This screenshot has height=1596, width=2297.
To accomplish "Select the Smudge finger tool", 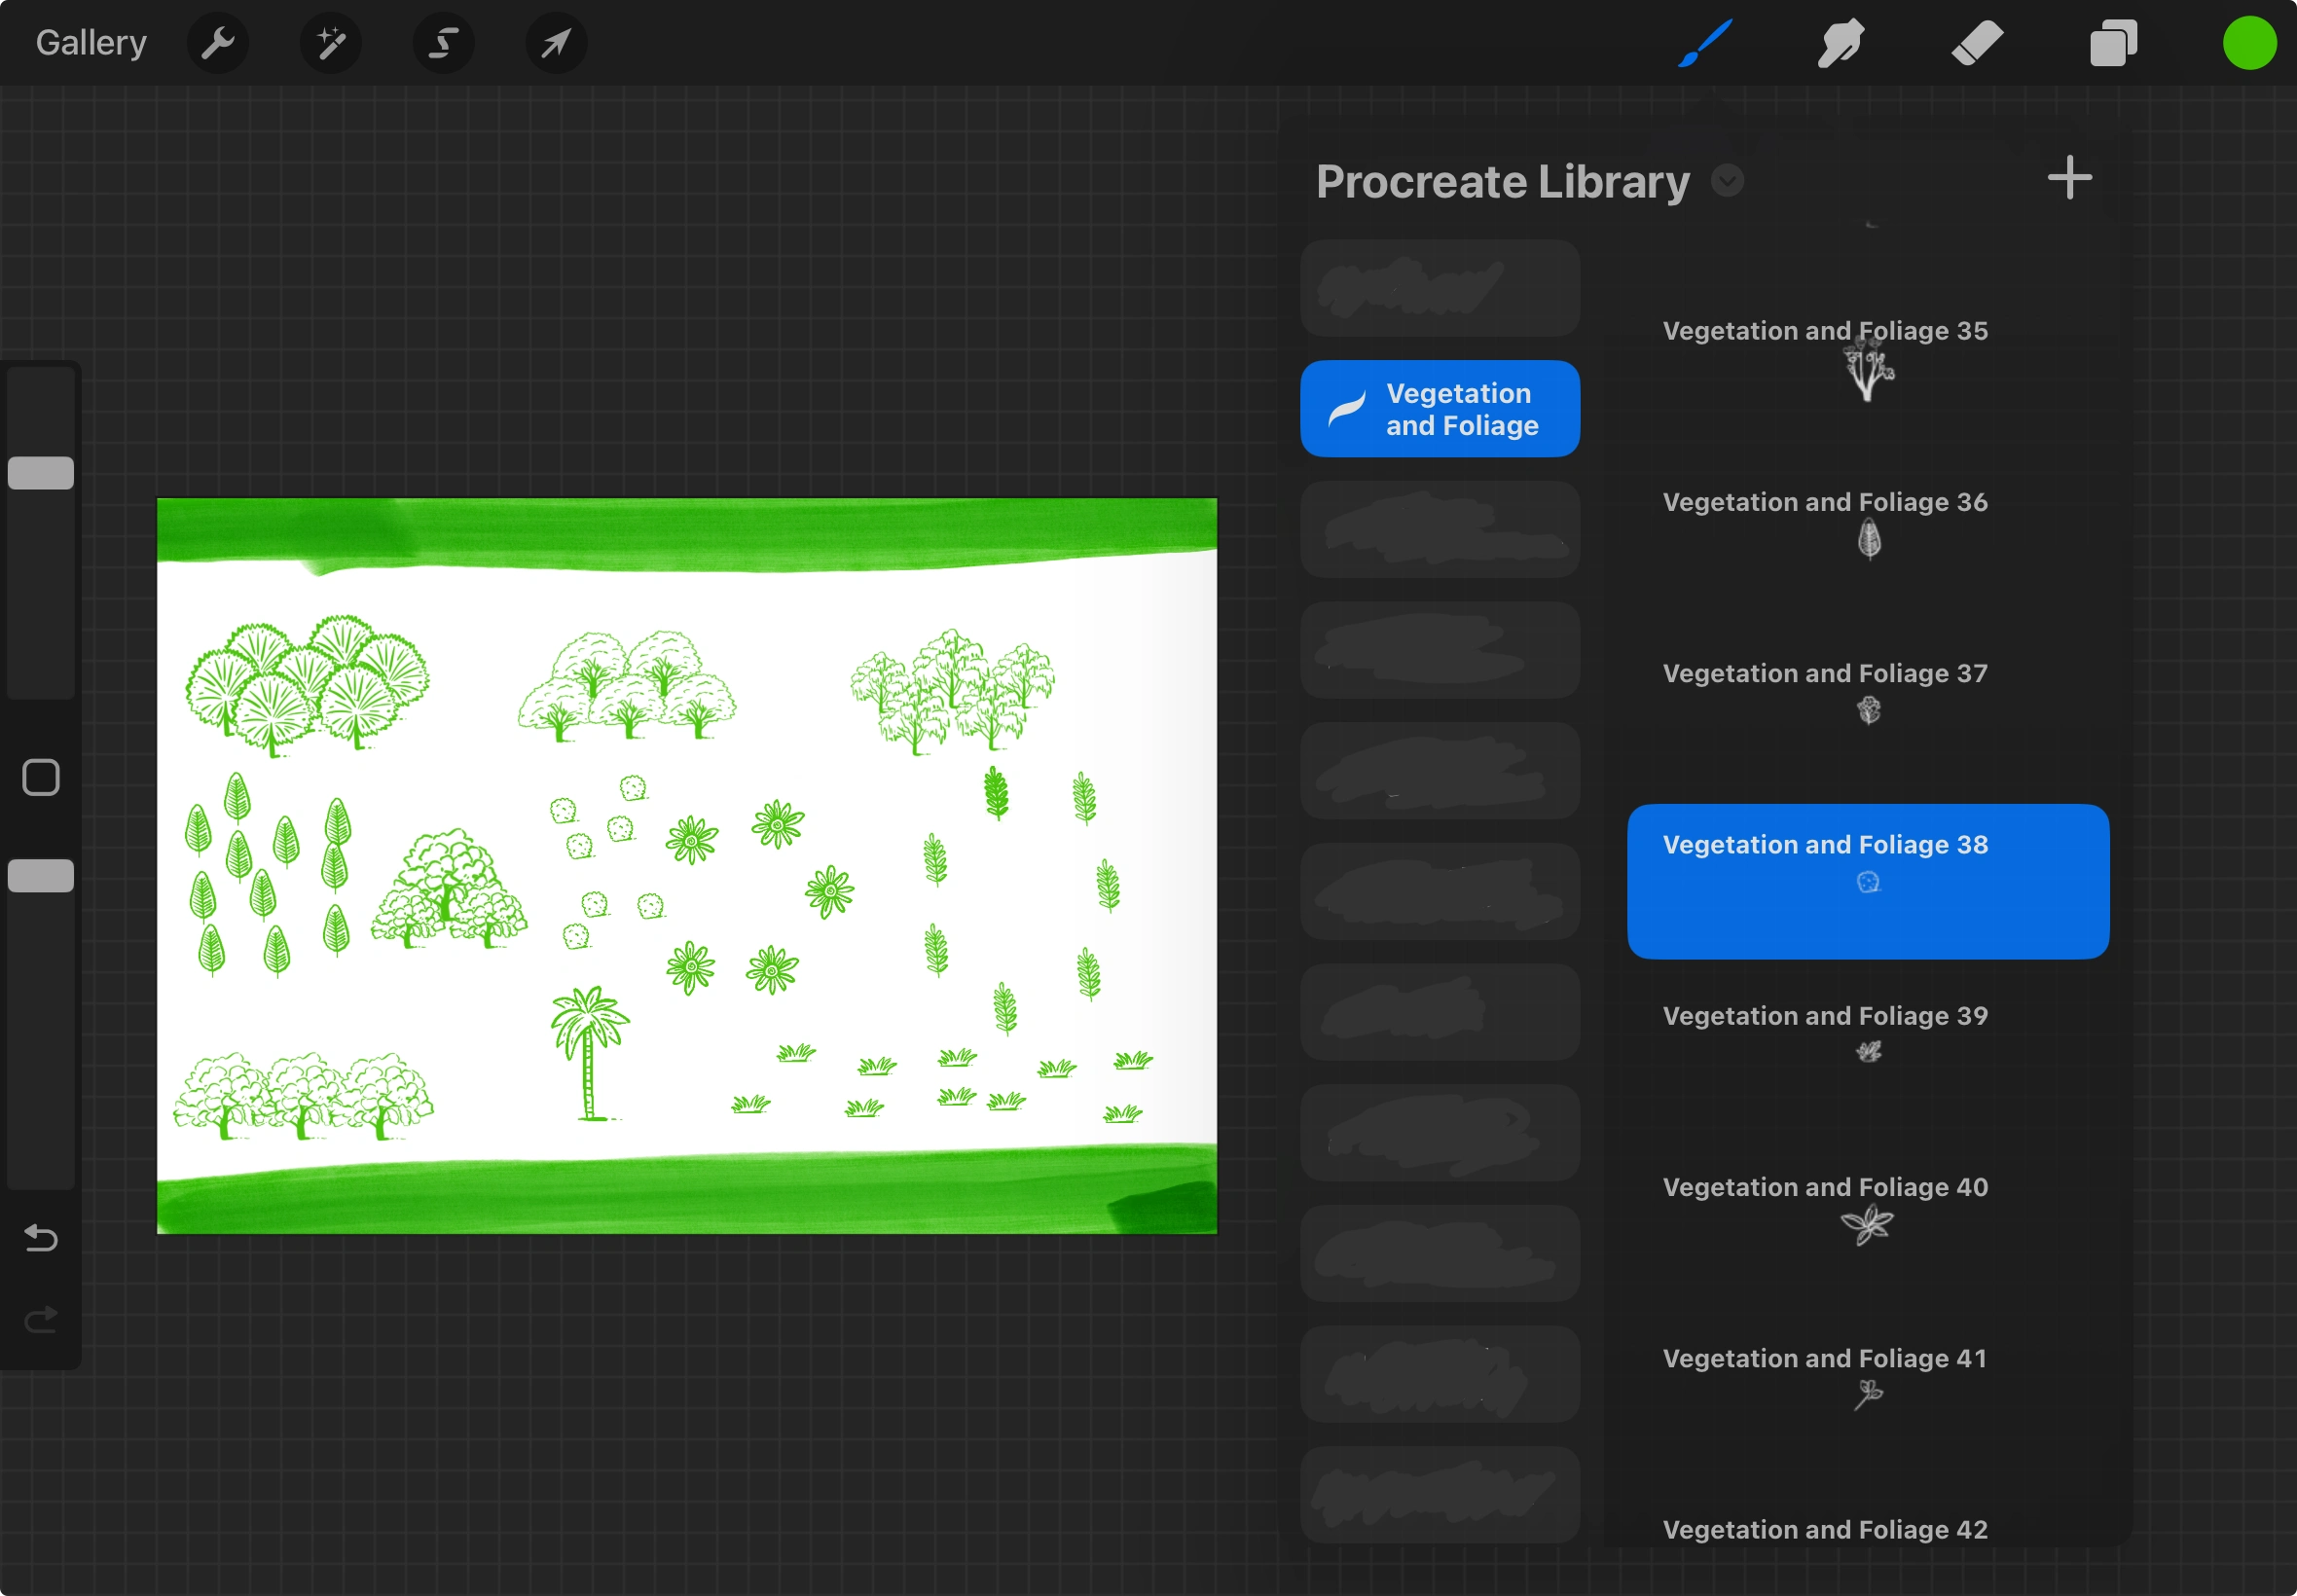I will coord(1840,43).
